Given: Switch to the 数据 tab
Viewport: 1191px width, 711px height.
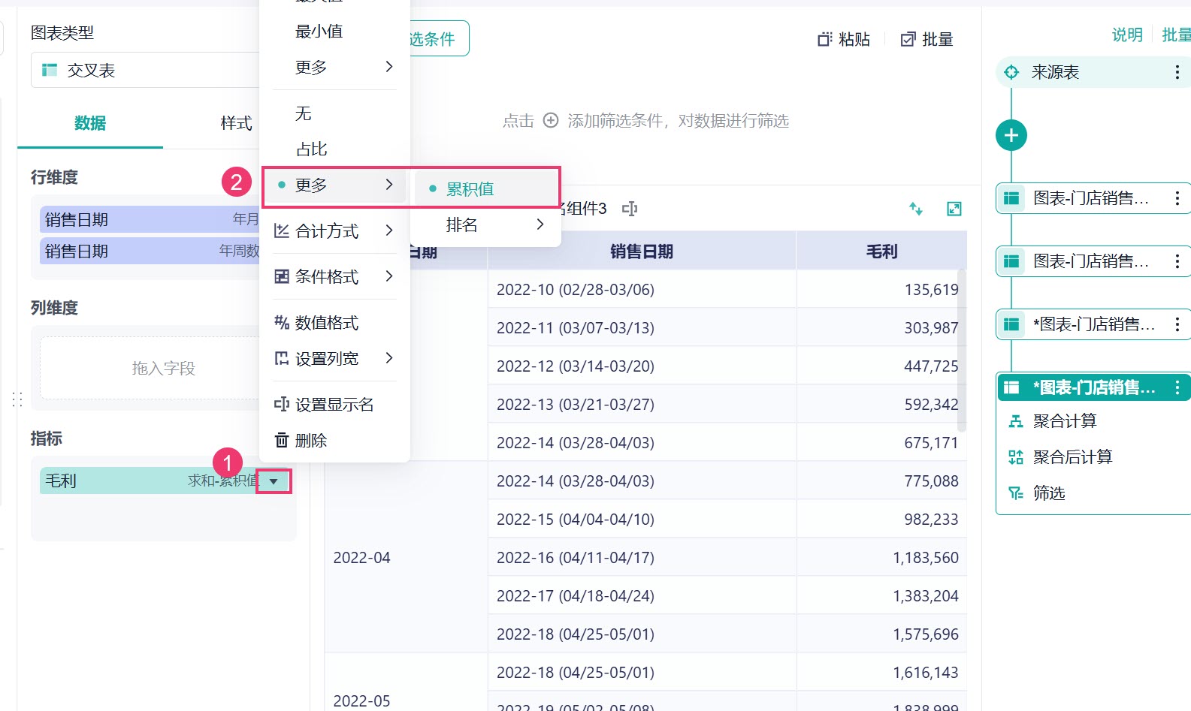Looking at the screenshot, I should pyautogui.click(x=90, y=123).
